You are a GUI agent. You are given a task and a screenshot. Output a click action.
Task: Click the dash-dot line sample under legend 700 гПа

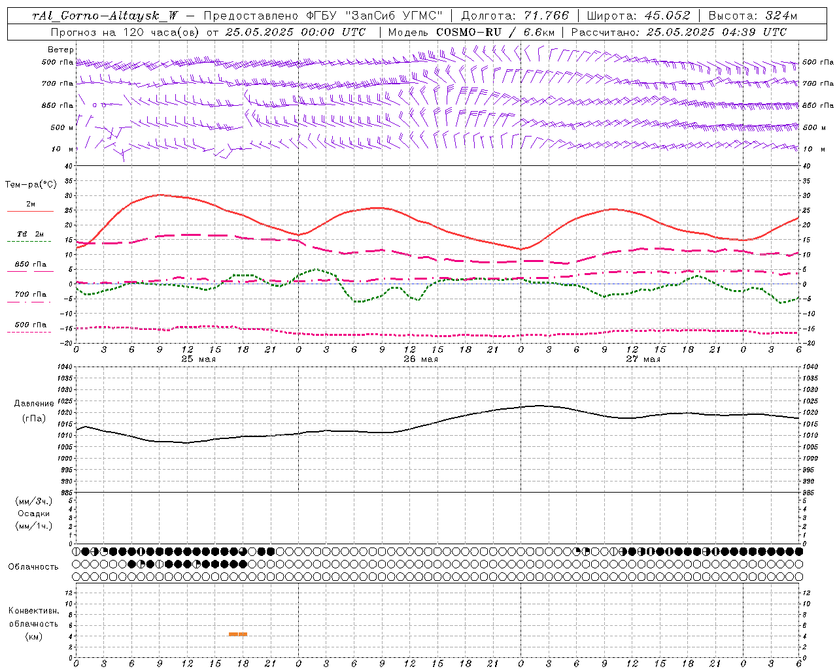click(29, 302)
